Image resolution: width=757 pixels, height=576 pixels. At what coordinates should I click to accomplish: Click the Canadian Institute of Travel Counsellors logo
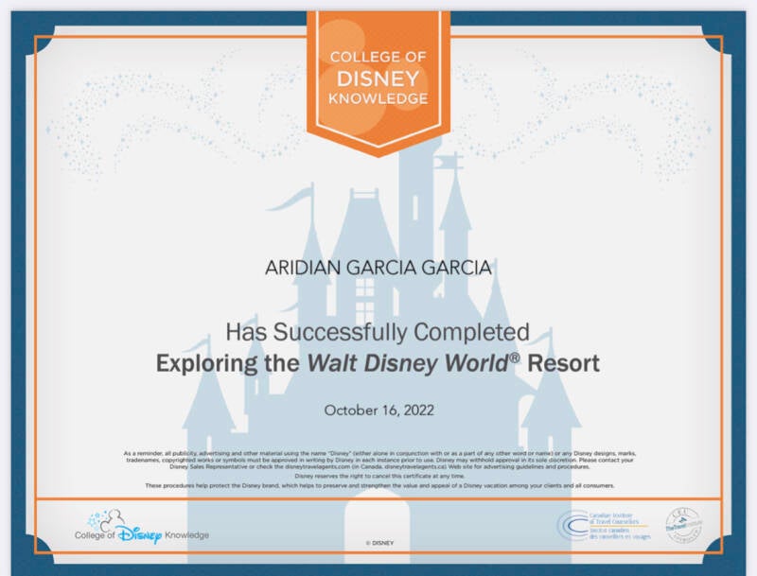coord(604,526)
